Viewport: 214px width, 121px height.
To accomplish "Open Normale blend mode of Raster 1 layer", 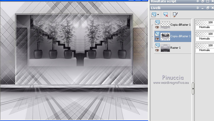I will (205, 50).
